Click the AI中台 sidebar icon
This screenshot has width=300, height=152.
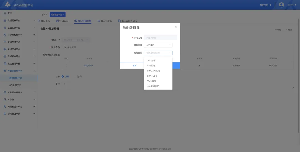(x=5, y=100)
